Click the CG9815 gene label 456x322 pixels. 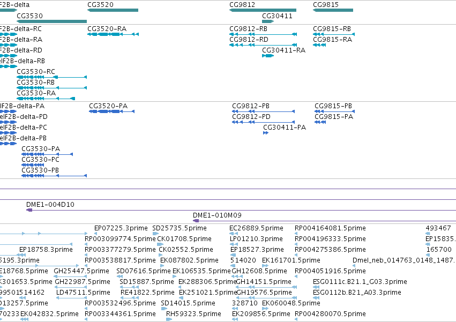(x=326, y=5)
